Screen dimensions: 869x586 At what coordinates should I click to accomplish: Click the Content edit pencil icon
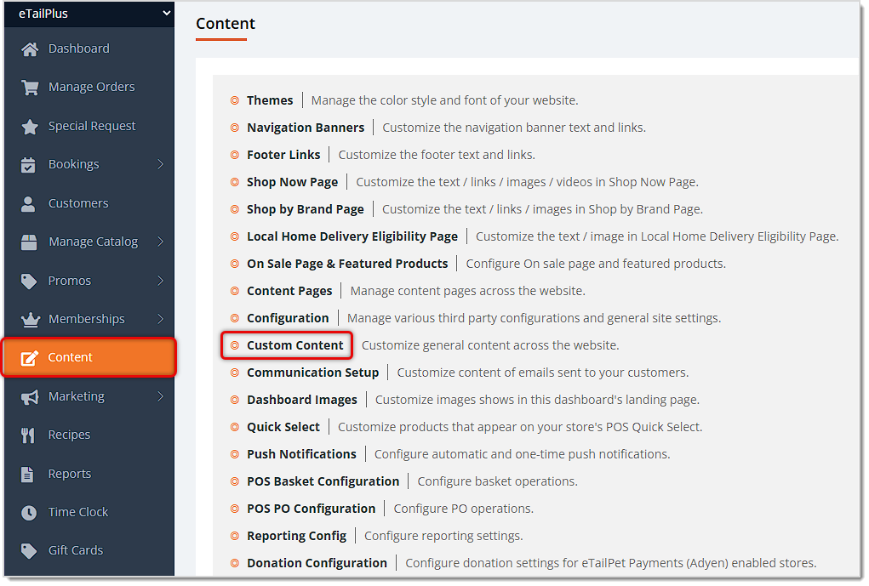tap(30, 358)
